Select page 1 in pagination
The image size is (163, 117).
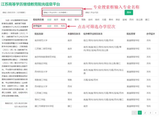tap(140, 113)
